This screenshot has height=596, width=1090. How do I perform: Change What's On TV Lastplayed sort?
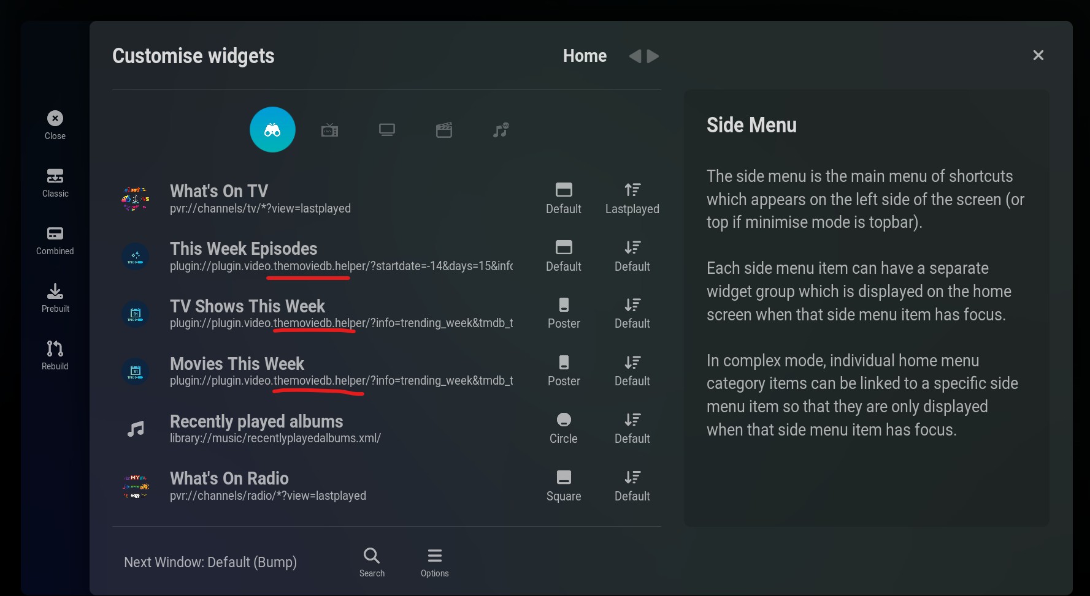(x=632, y=198)
